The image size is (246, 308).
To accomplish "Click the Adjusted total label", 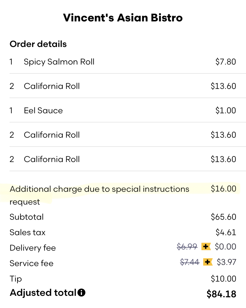I will coord(43,293).
